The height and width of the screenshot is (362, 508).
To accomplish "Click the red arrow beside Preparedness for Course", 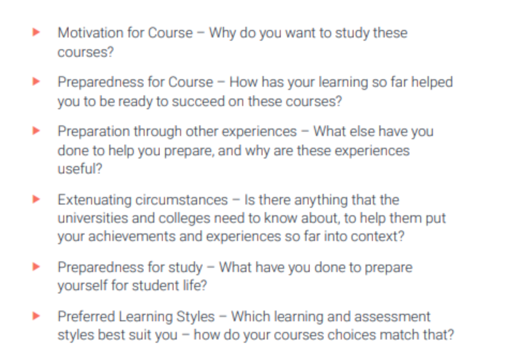I will point(36,81).
